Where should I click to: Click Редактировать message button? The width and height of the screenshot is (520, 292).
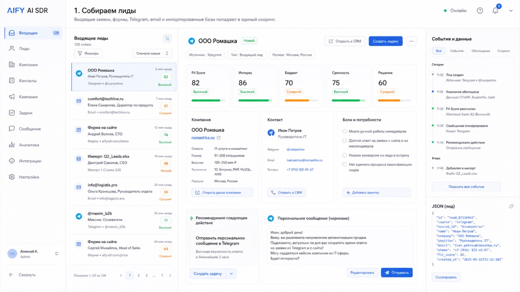tap(362, 273)
